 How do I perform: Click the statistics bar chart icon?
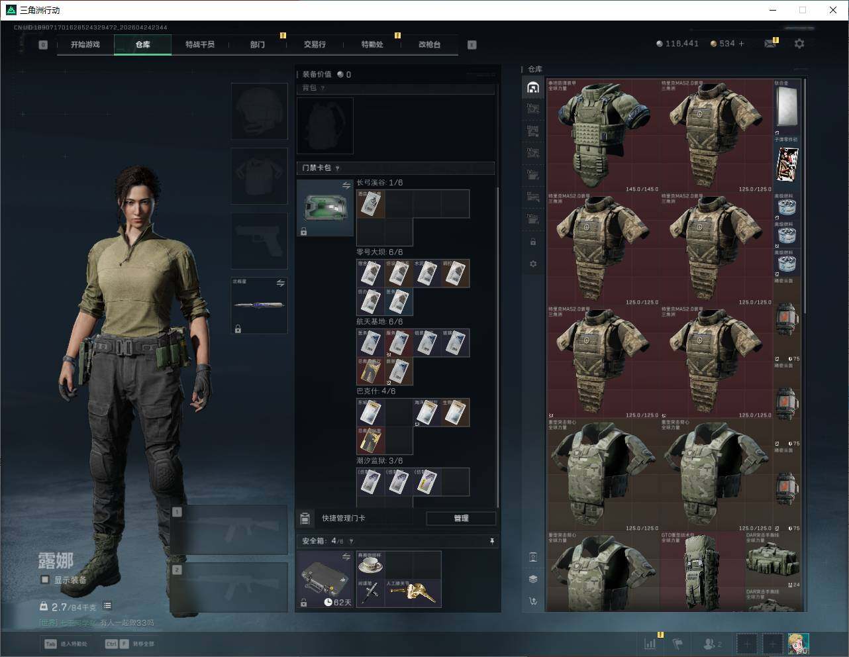(651, 643)
